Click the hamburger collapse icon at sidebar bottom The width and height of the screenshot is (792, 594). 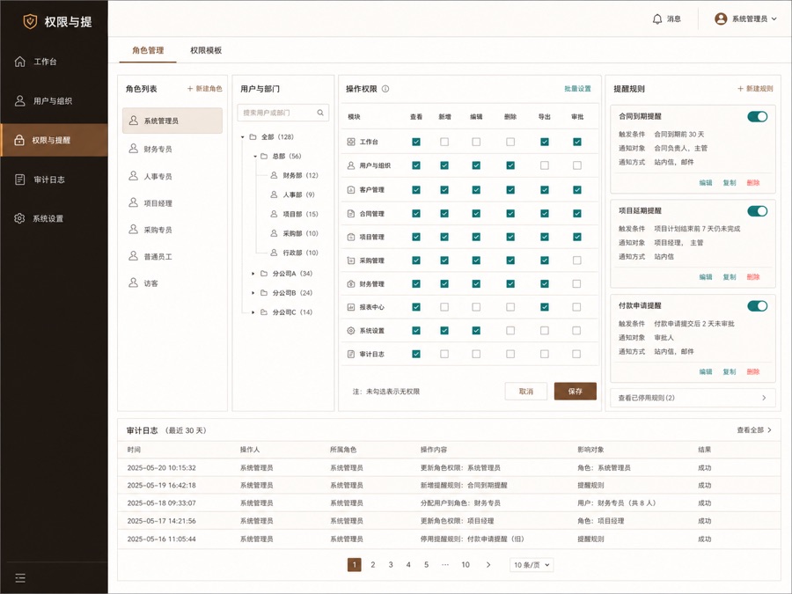click(x=20, y=578)
